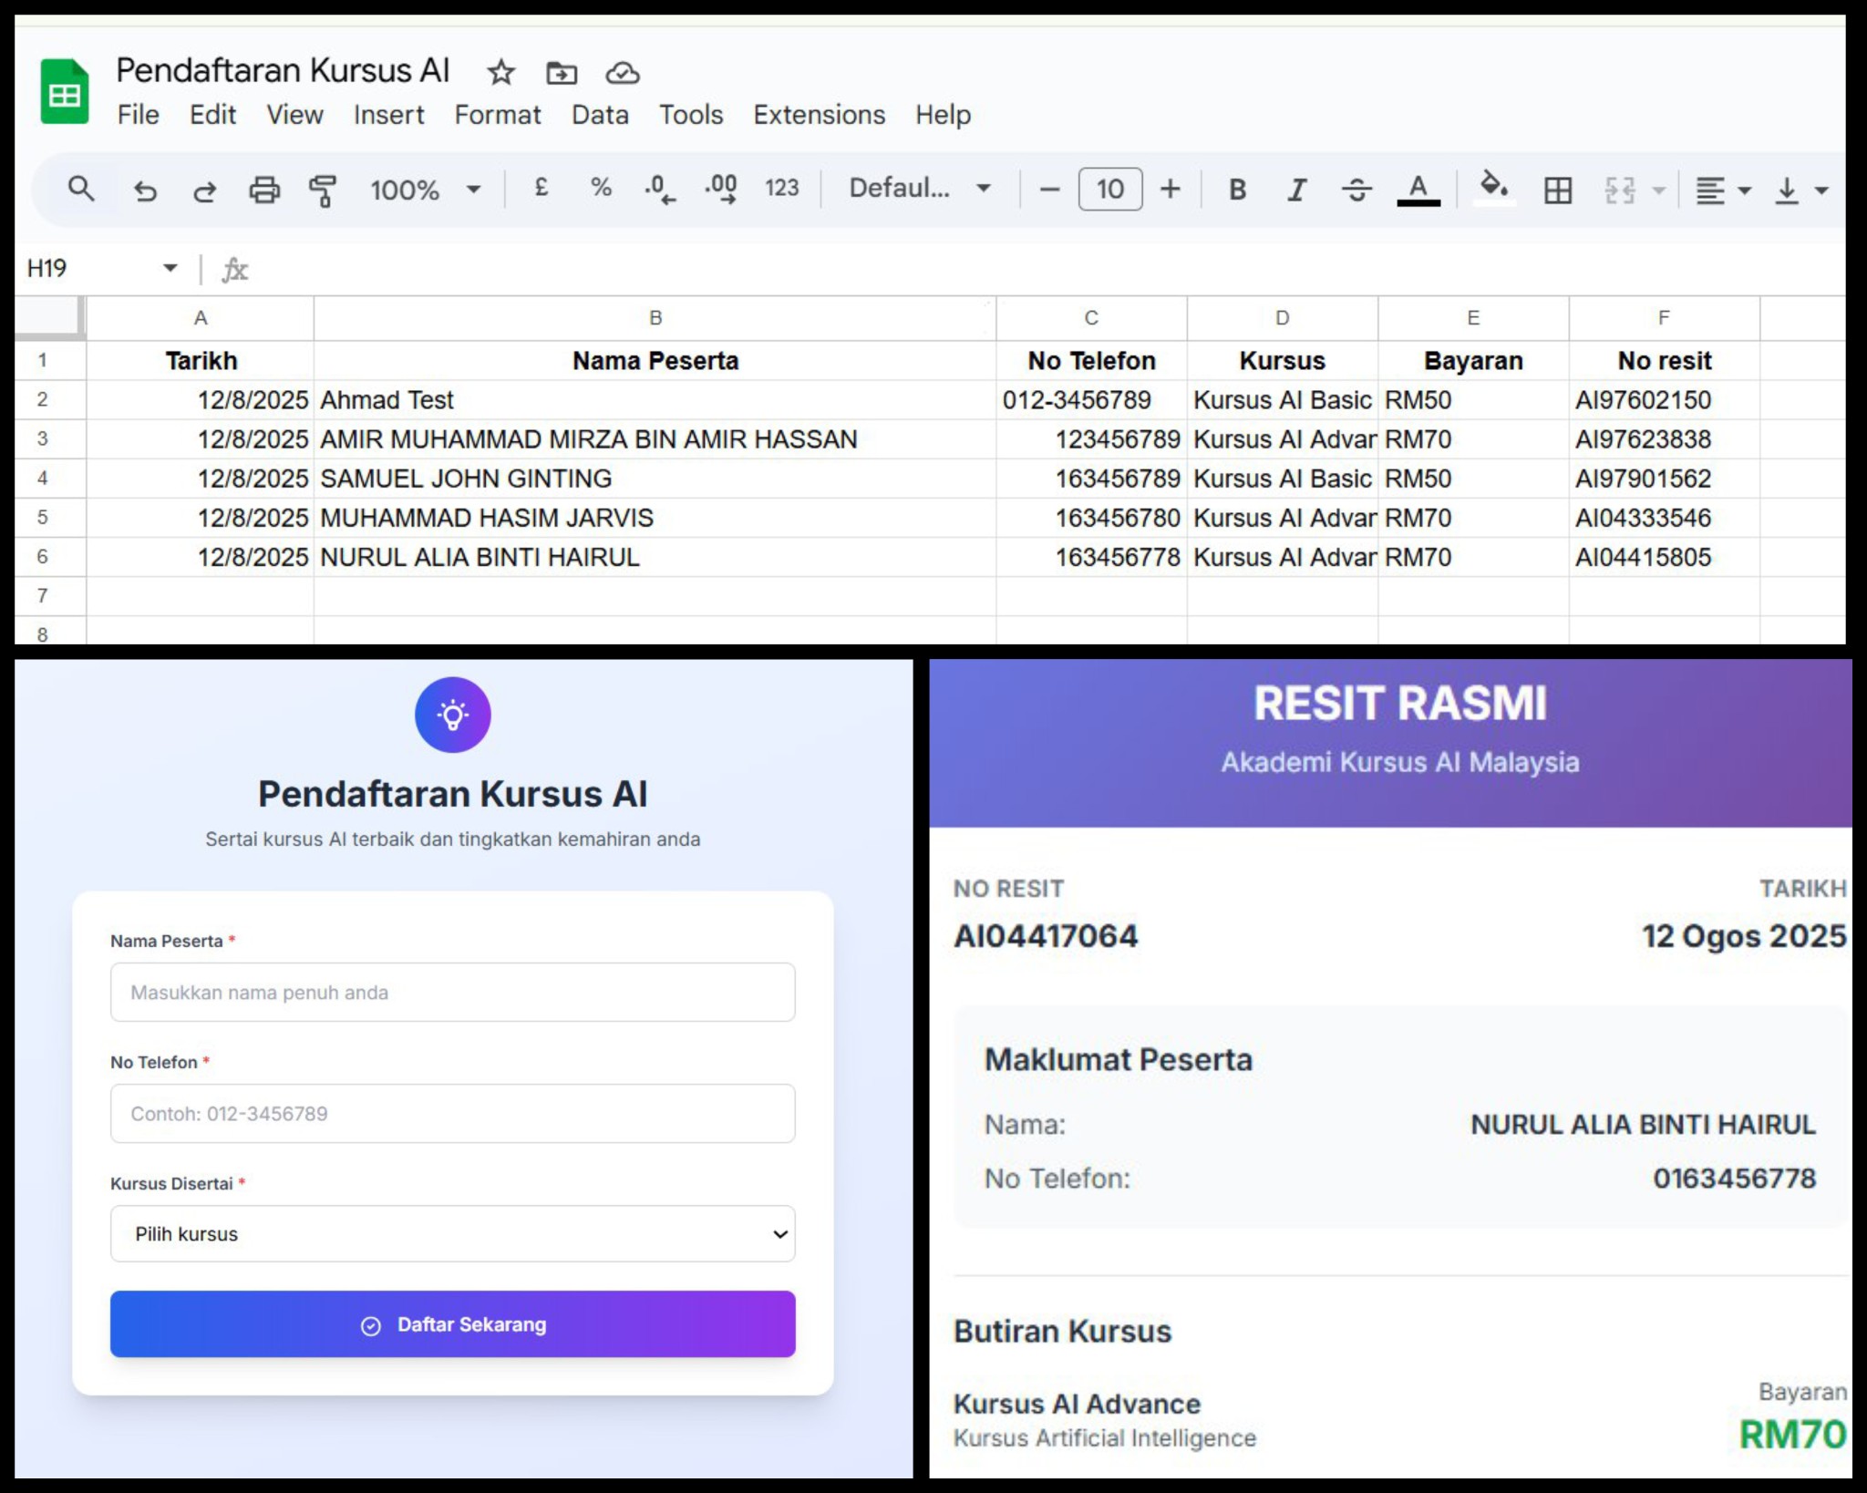Increase font size with plus button
Viewport: 1867px width, 1493px height.
[1171, 190]
